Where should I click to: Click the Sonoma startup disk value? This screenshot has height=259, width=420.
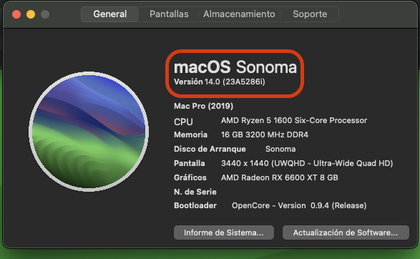coord(280,149)
